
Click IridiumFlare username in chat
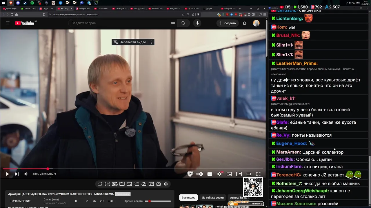pos(290,167)
